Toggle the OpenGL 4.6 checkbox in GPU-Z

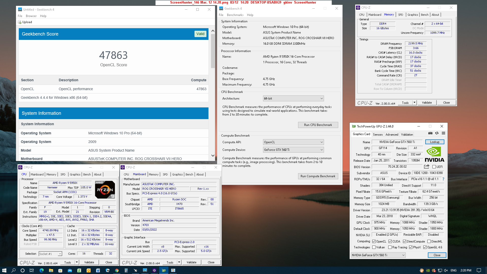425,247
